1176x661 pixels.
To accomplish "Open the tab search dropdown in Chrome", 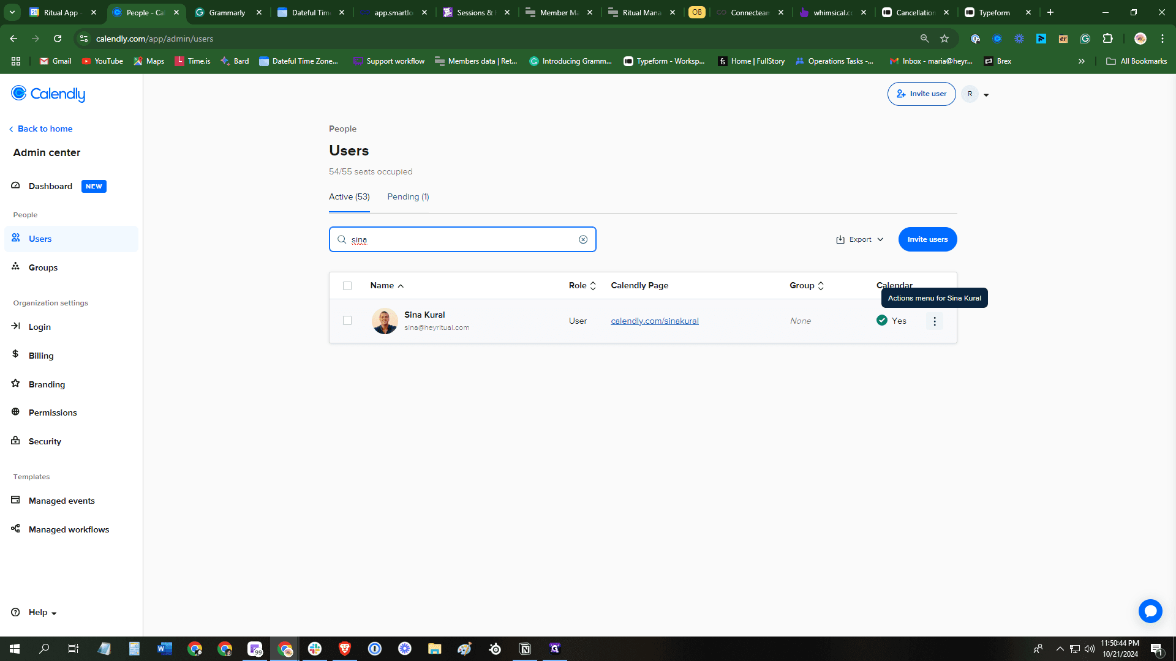I will tap(12, 12).
